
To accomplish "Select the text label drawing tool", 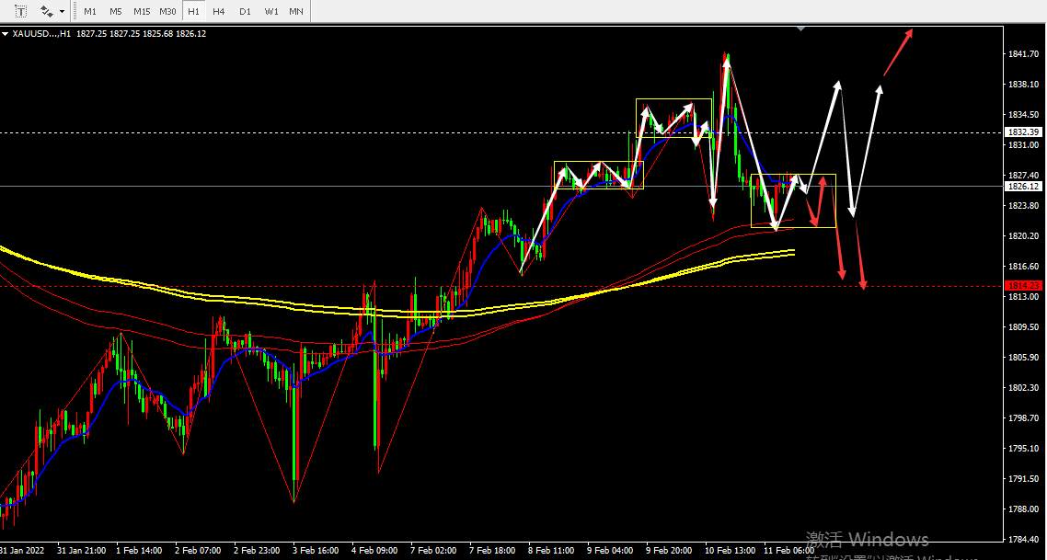I will pyautogui.click(x=21, y=11).
